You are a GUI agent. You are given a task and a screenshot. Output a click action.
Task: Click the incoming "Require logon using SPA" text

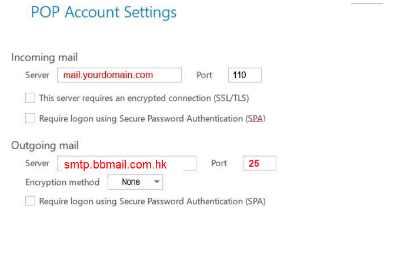point(152,119)
